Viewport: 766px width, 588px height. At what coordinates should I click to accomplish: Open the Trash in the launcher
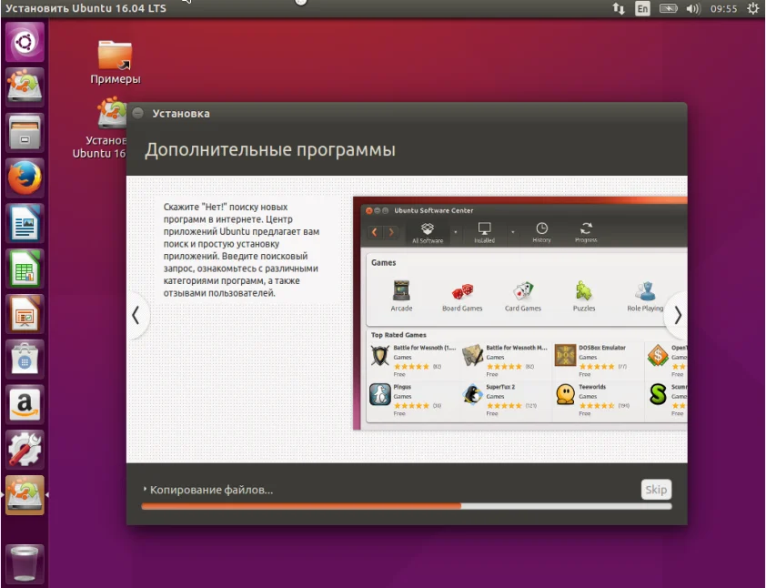click(x=25, y=562)
